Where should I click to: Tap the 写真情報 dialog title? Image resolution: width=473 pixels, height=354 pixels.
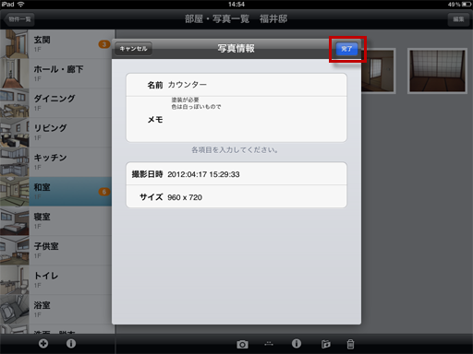(x=236, y=49)
